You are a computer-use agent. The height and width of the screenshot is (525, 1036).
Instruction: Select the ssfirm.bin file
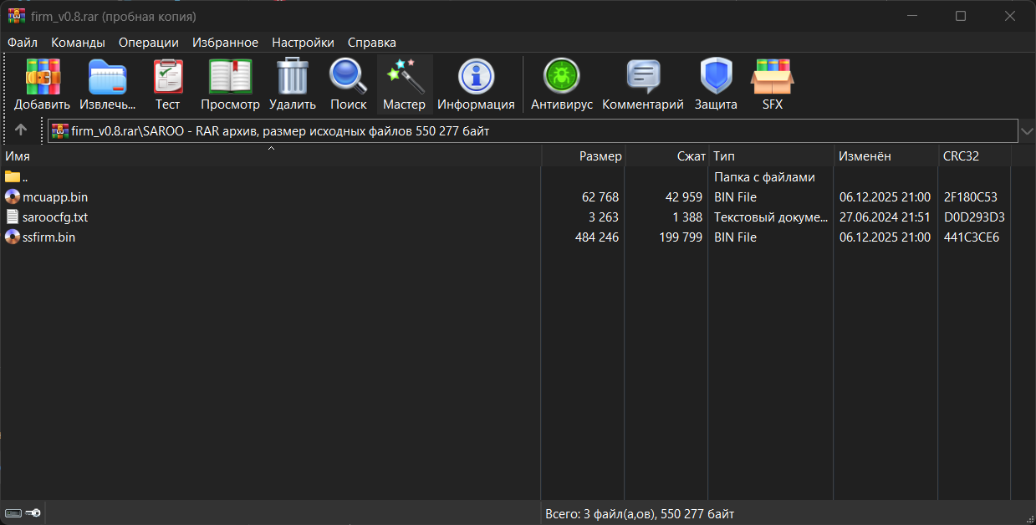[48, 237]
